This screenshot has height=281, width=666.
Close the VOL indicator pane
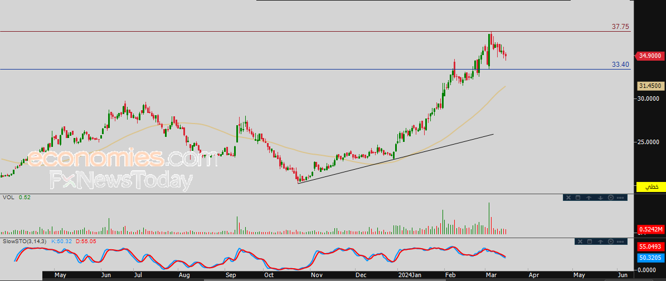coord(568,198)
